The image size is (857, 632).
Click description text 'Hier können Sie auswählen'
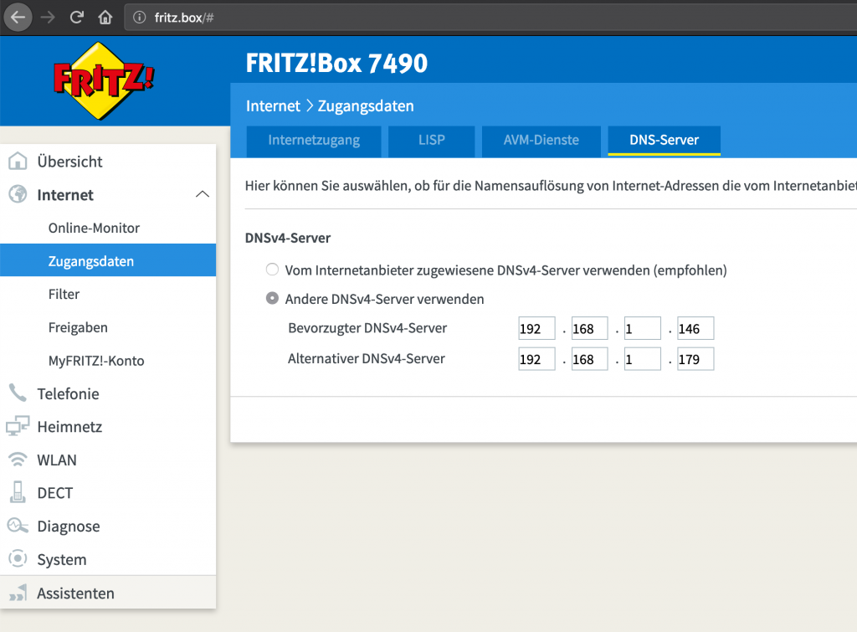[x=327, y=186]
